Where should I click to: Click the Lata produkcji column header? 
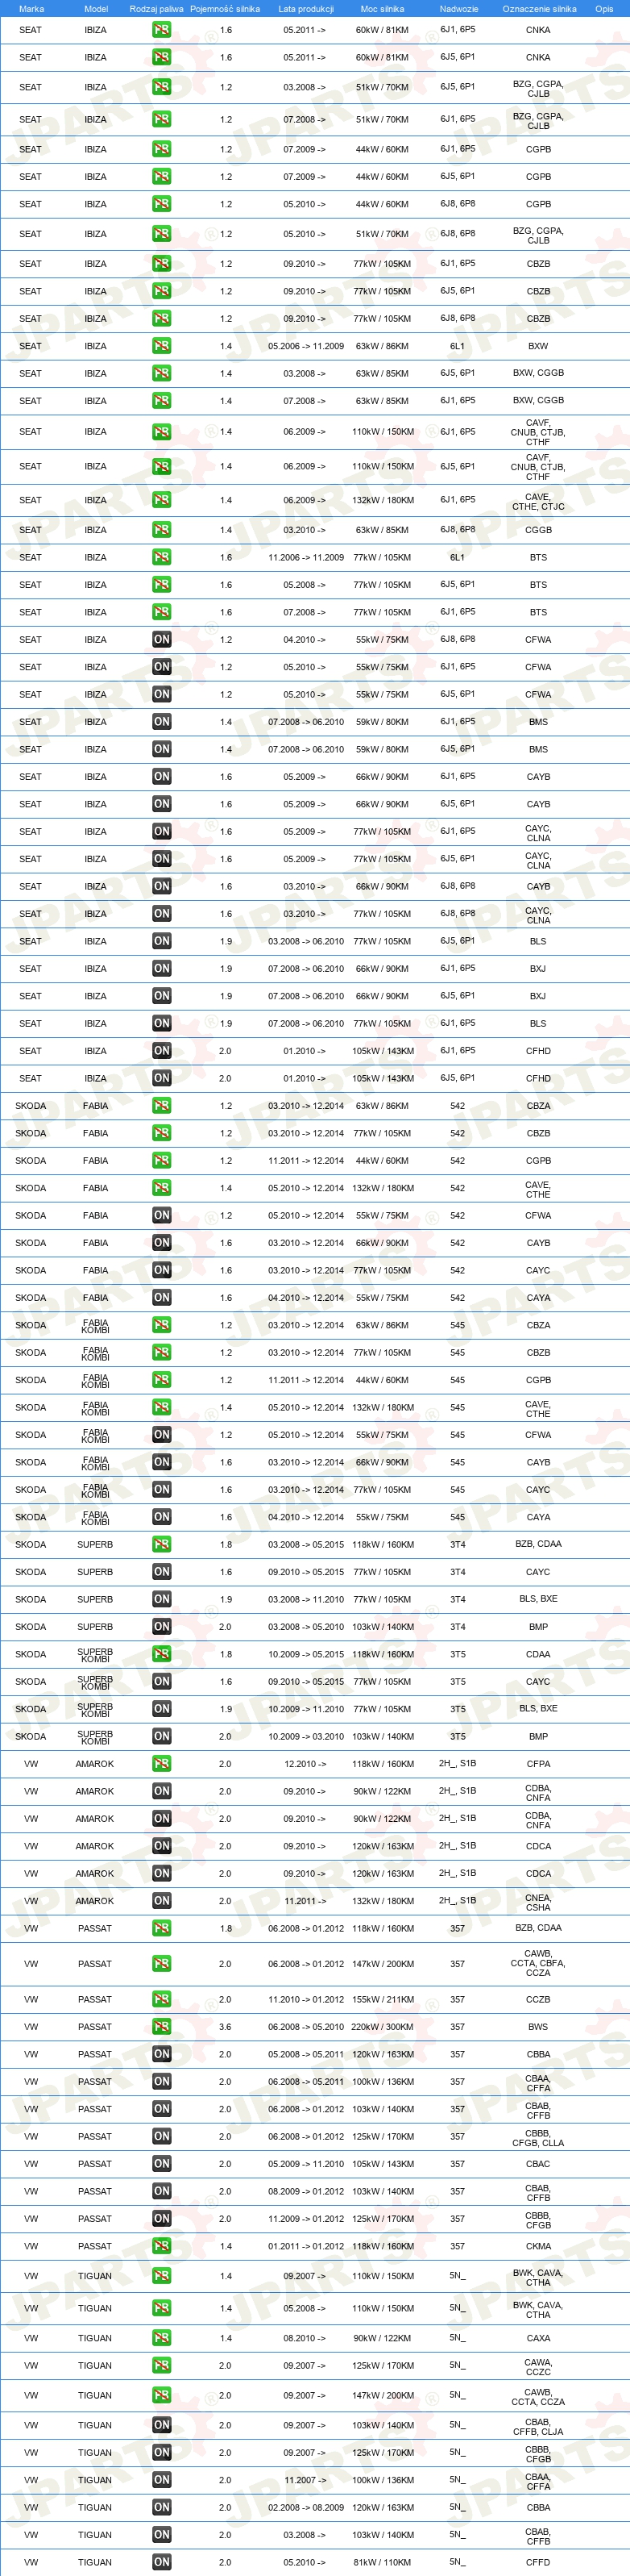click(x=305, y=9)
